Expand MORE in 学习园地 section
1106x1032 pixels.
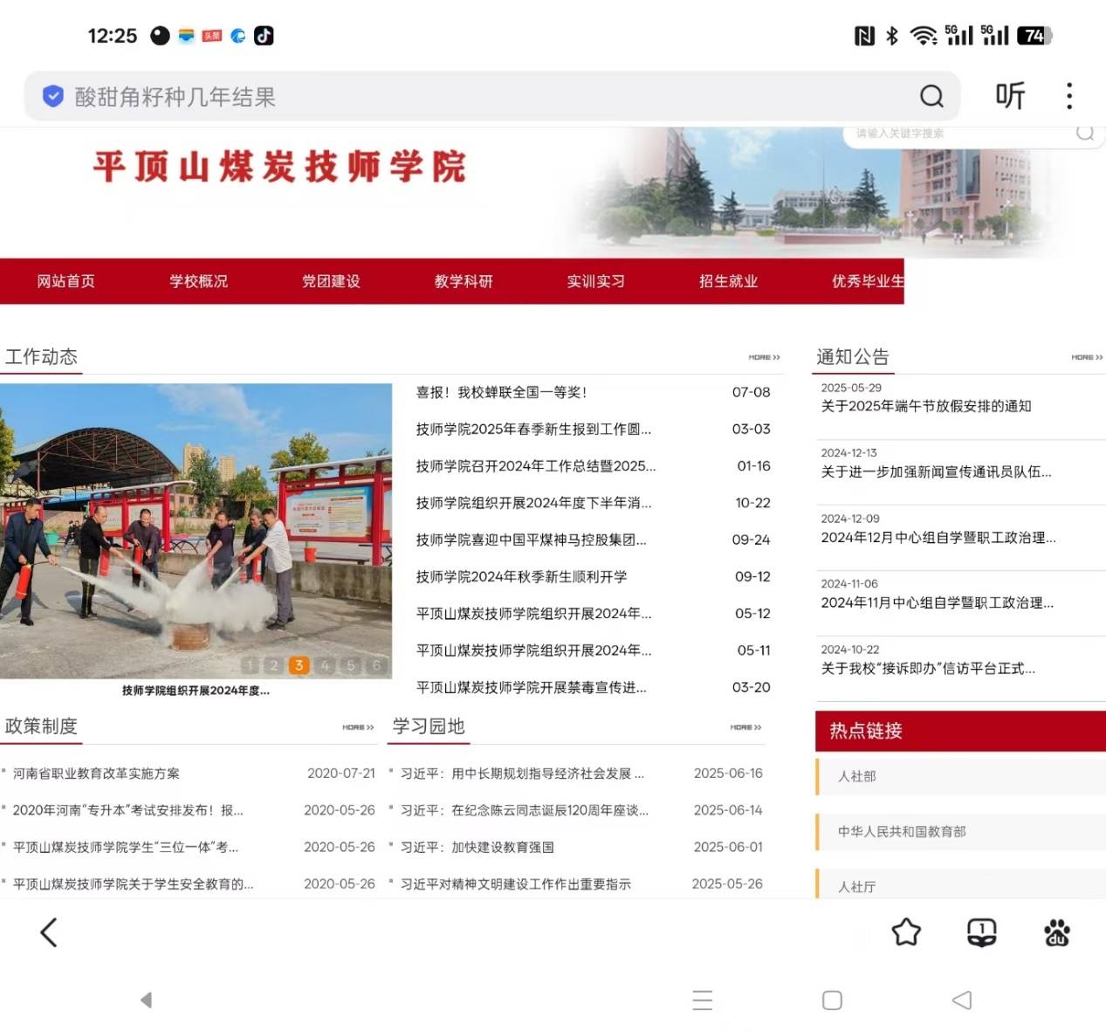pos(745,727)
